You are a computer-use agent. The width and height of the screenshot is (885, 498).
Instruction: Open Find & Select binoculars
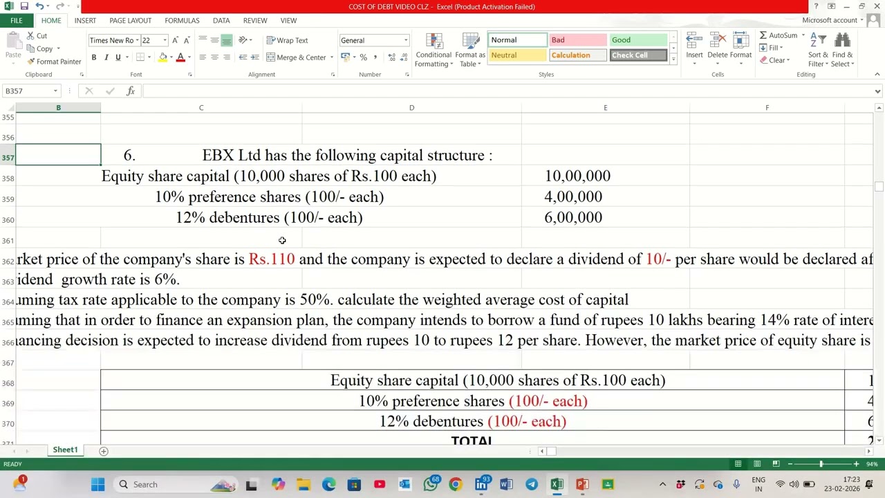(x=843, y=50)
